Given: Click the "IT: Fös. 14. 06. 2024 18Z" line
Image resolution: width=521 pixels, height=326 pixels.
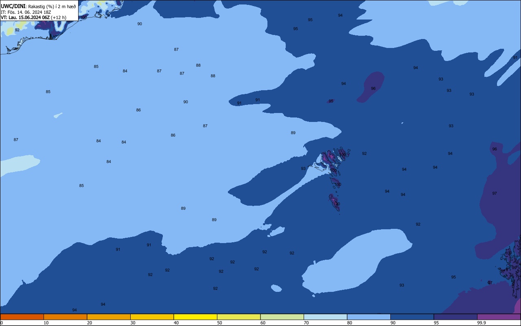Looking at the screenshot, I should pyautogui.click(x=26, y=12).
